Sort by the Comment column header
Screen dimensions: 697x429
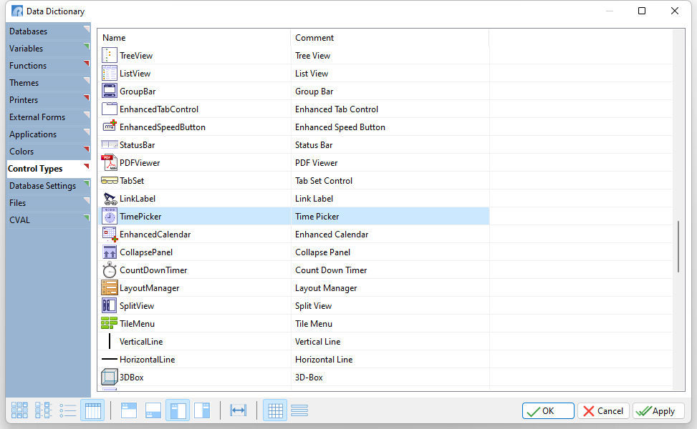point(390,38)
